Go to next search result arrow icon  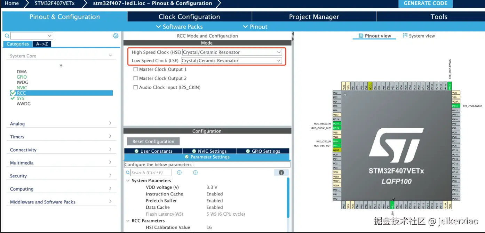pyautogui.click(x=196, y=172)
